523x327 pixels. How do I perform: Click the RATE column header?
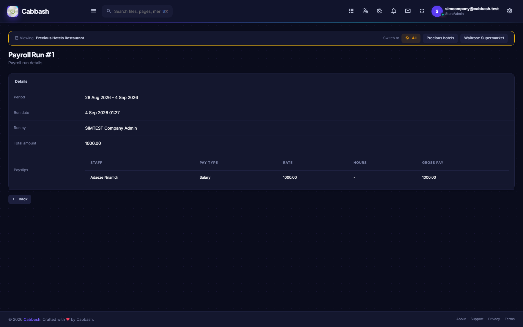point(288,163)
